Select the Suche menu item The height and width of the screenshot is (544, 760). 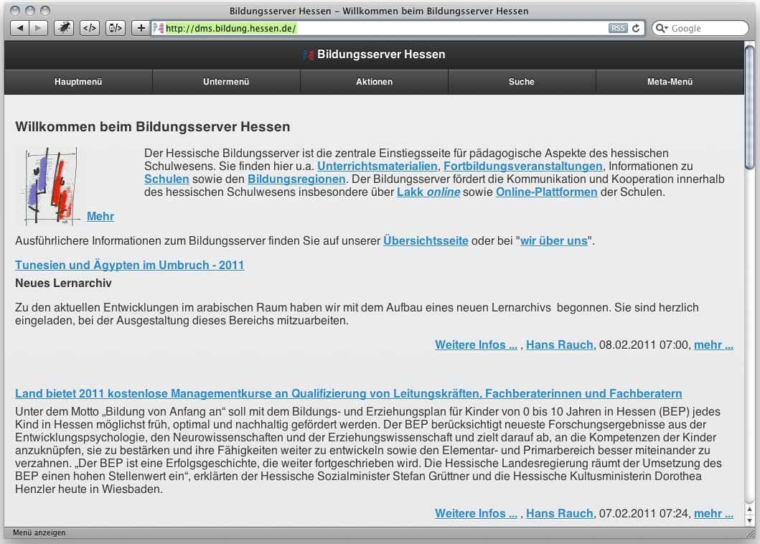(x=521, y=82)
